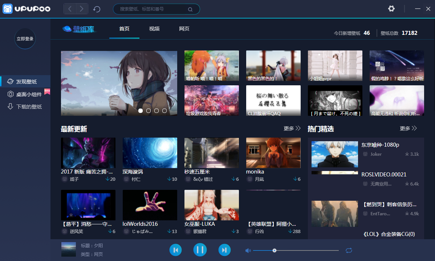Switch to the 网页 tab
Image resolution: width=435 pixels, height=261 pixels.
click(x=184, y=29)
